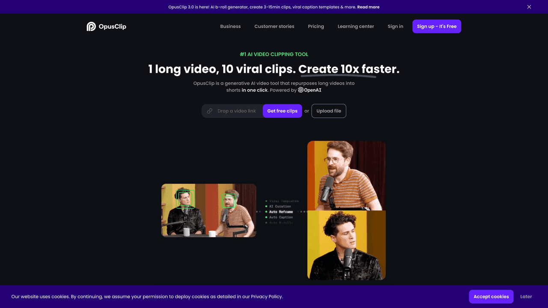
Task: Open the Business menu item
Action: tap(230, 27)
